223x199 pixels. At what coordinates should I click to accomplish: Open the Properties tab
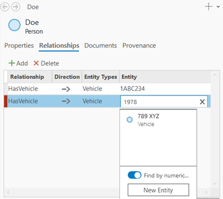(x=19, y=46)
